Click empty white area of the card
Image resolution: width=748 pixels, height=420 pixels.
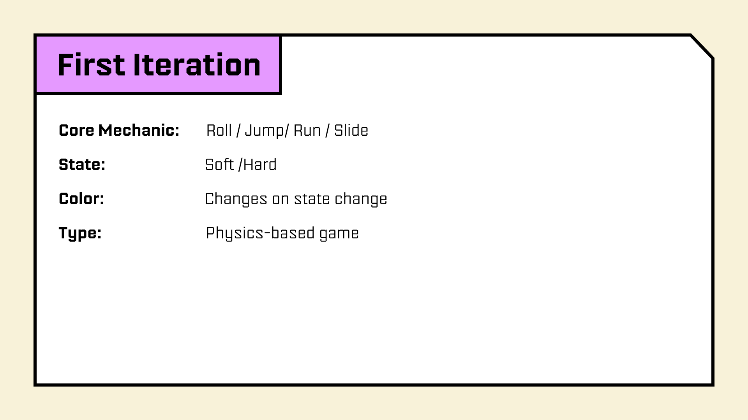[467, 303]
